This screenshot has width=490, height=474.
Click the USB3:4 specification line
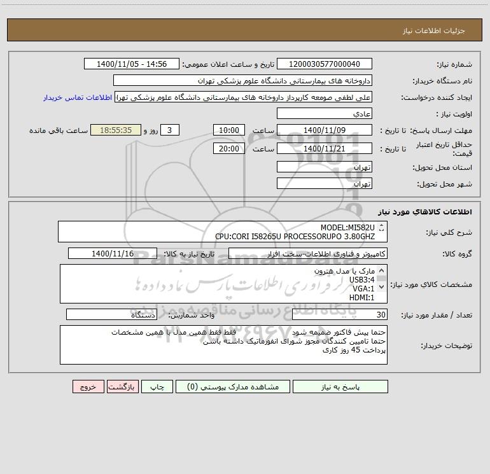pyautogui.click(x=362, y=280)
